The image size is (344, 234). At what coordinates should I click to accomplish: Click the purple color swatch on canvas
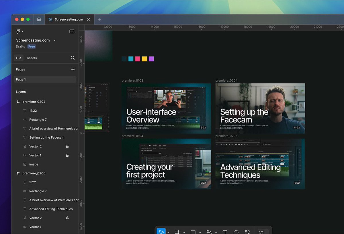click(x=151, y=59)
